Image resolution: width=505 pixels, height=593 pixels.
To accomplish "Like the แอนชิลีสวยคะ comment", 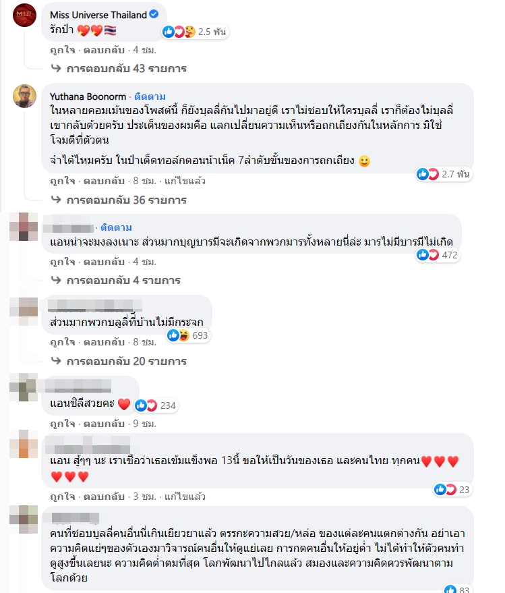I will pyautogui.click(x=63, y=424).
